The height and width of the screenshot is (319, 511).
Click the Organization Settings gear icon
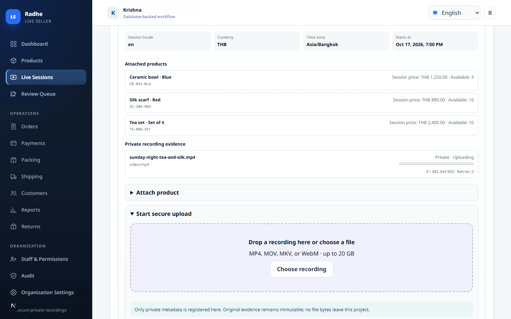[x=13, y=292]
